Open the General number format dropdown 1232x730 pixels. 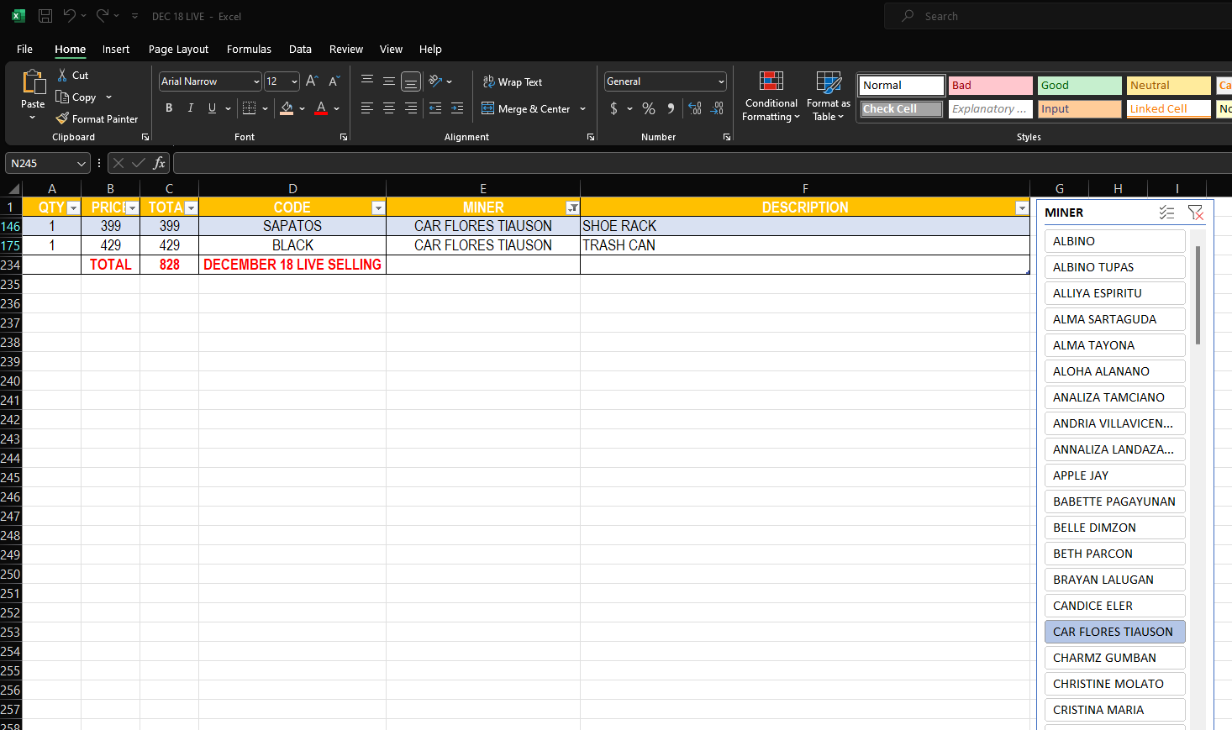point(721,81)
